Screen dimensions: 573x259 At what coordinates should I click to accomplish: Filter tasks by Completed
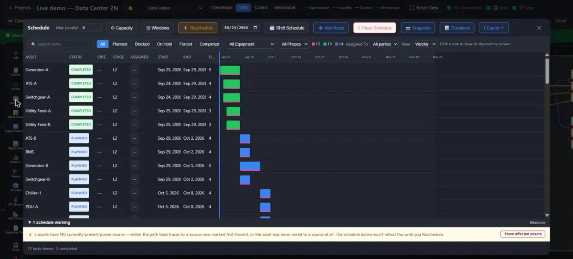click(x=210, y=44)
